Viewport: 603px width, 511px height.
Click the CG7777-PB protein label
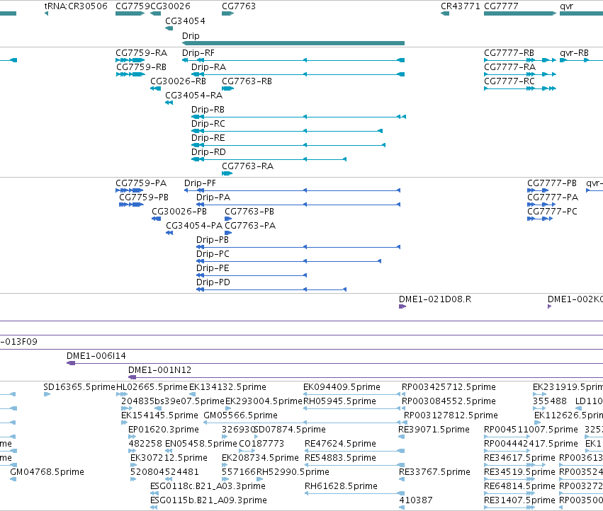click(x=552, y=183)
